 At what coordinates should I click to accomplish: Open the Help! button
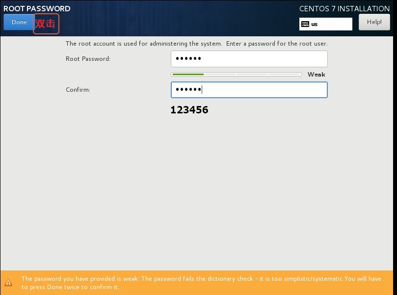374,22
